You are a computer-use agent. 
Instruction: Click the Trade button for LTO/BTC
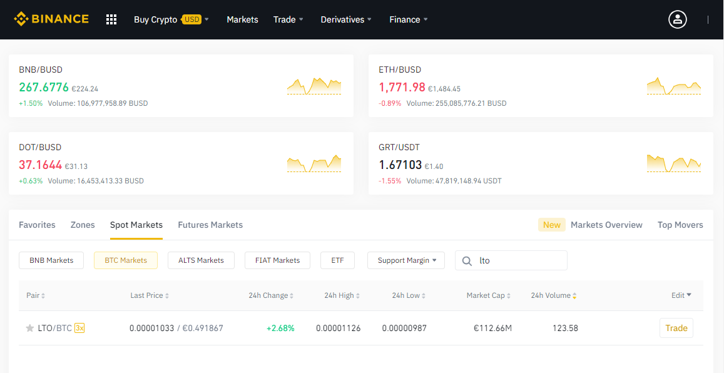click(x=676, y=328)
